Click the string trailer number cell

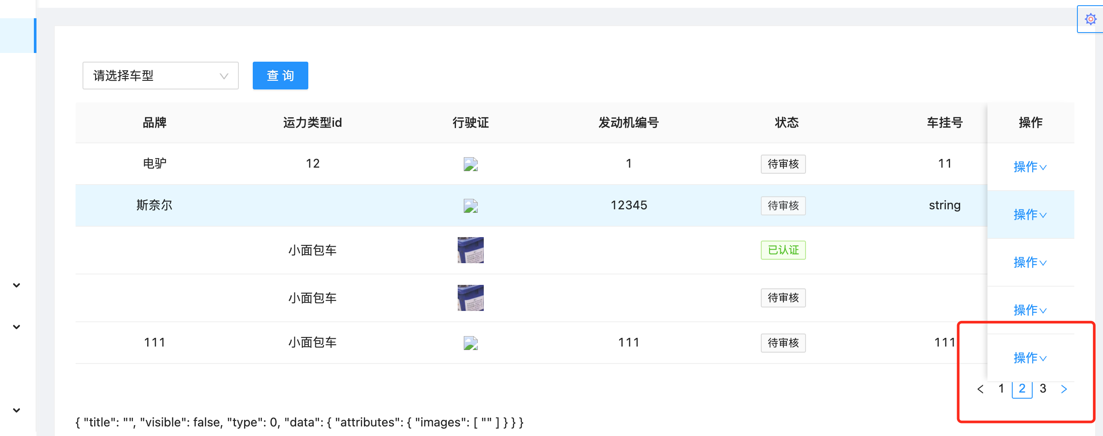(x=945, y=205)
